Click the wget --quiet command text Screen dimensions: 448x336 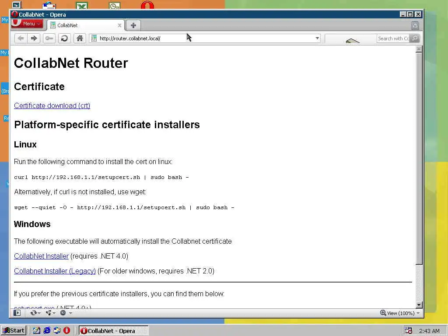pos(124,207)
